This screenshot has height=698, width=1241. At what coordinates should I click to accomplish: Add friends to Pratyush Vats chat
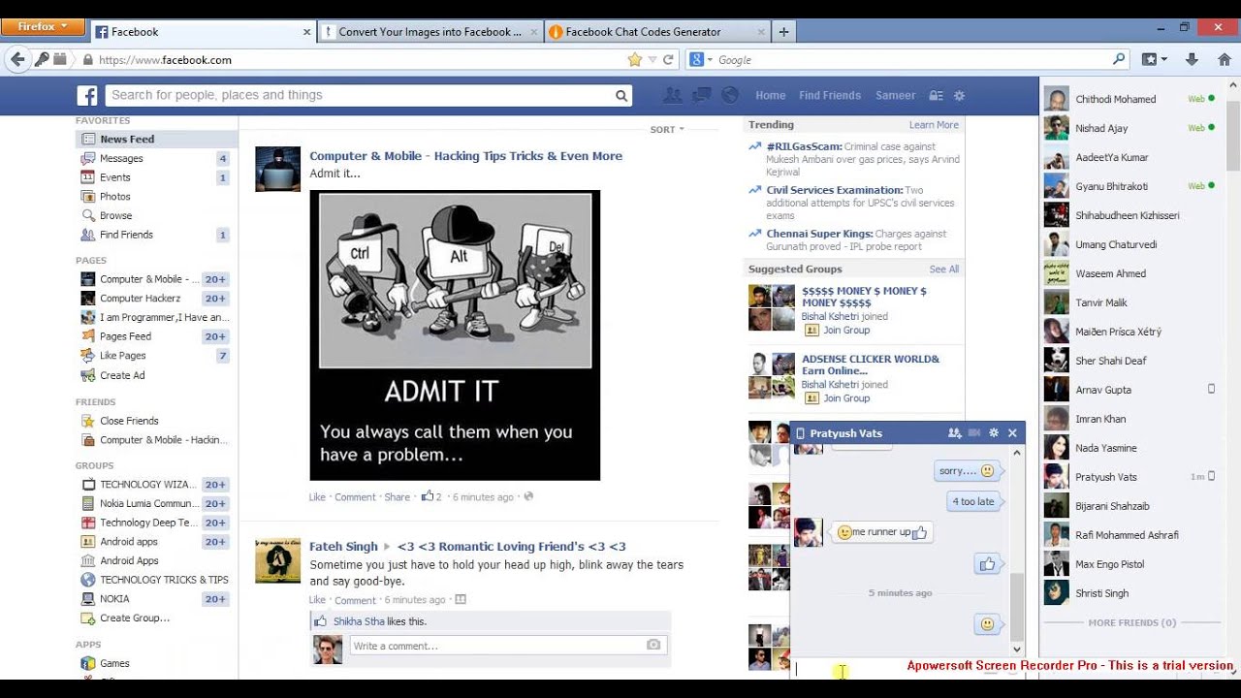point(954,433)
